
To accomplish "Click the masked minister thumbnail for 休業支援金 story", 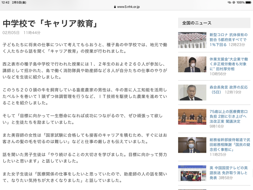I will [x=192, y=64].
